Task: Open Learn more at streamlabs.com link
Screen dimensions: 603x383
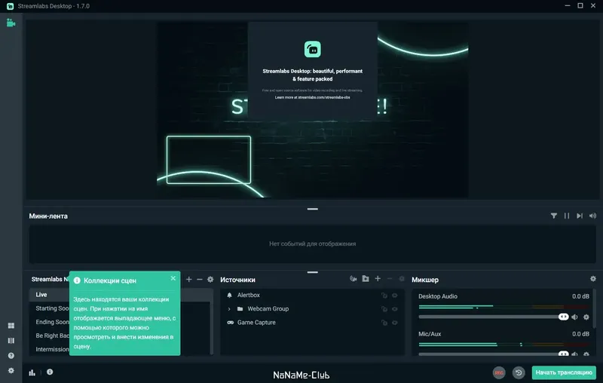Action: point(312,97)
